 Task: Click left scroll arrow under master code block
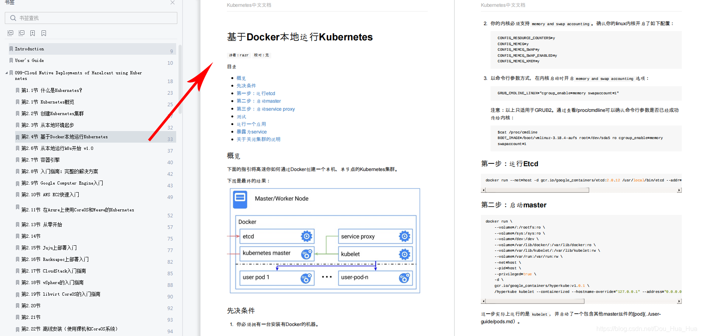click(x=483, y=301)
